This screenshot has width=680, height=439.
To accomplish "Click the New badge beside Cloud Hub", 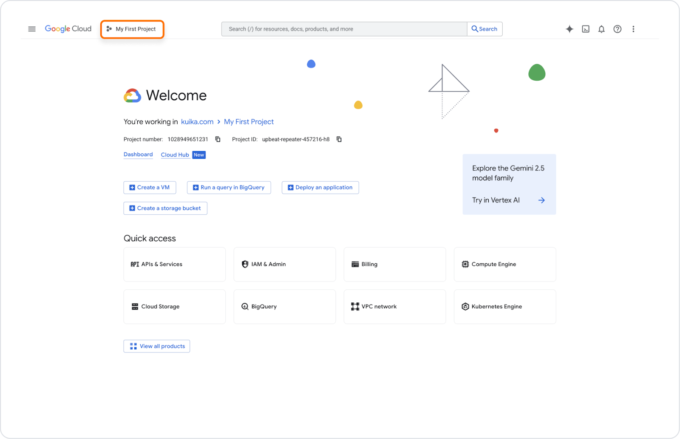I will click(x=199, y=155).
